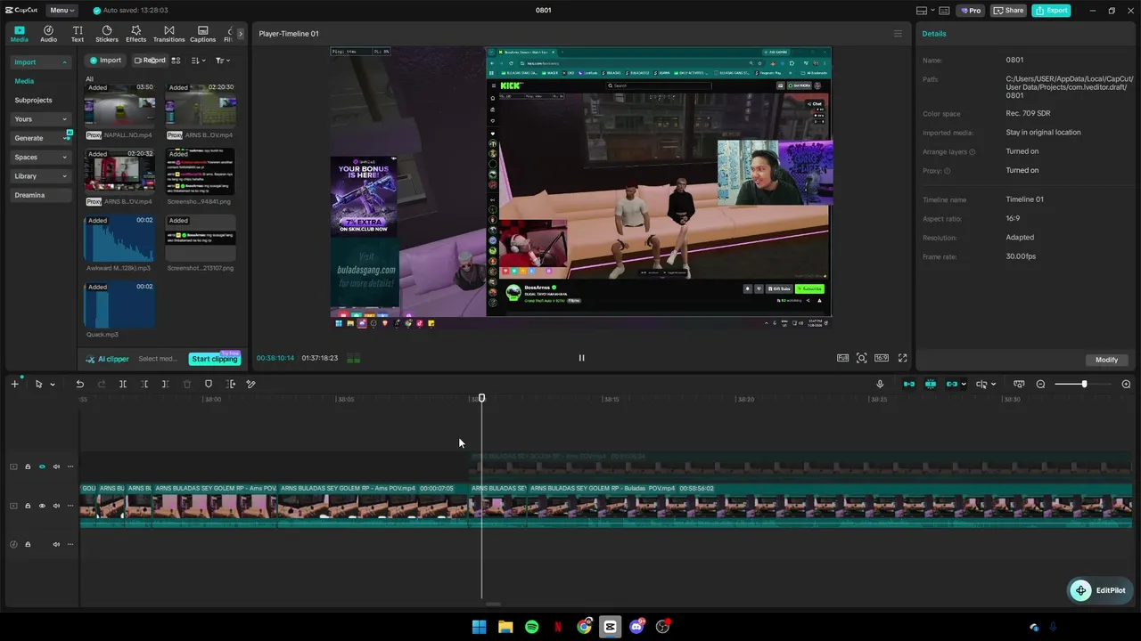This screenshot has width=1141, height=641.
Task: Click the preview zoom focus icon
Action: click(x=862, y=358)
